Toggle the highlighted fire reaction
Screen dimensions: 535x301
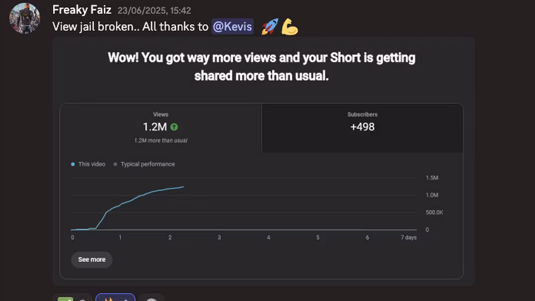point(115,298)
